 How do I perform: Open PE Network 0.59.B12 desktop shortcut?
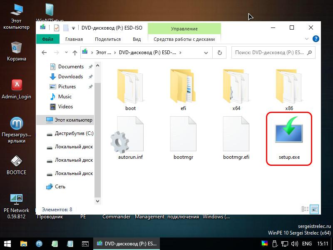point(16,206)
